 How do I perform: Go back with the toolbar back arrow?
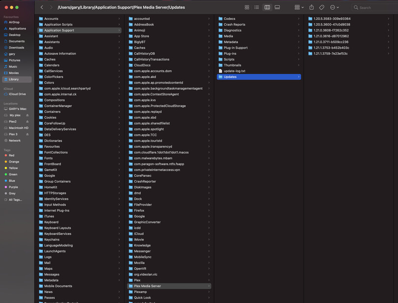pos(42,7)
